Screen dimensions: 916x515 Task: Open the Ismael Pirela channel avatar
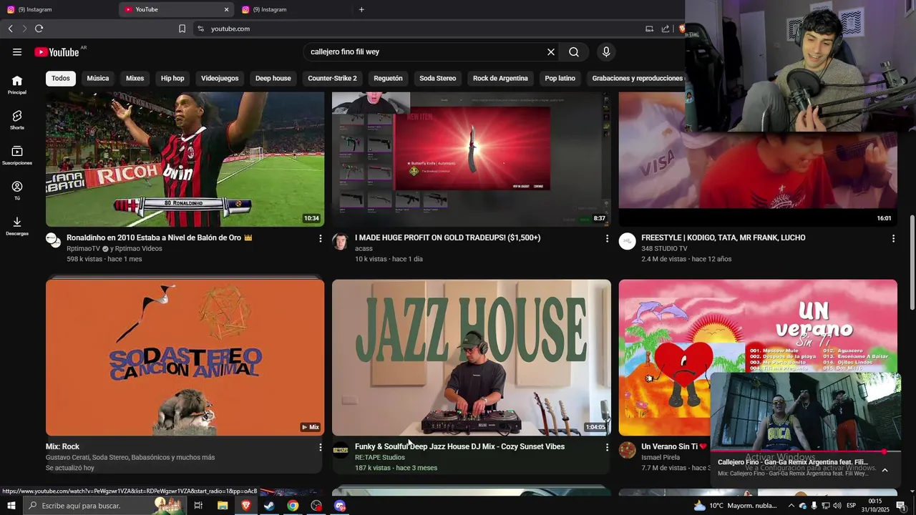tap(628, 450)
